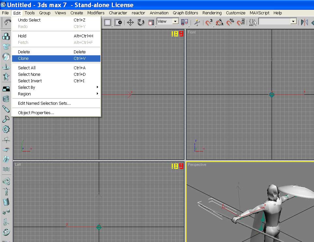Choose Undo Select from Edit menu

pos(56,20)
